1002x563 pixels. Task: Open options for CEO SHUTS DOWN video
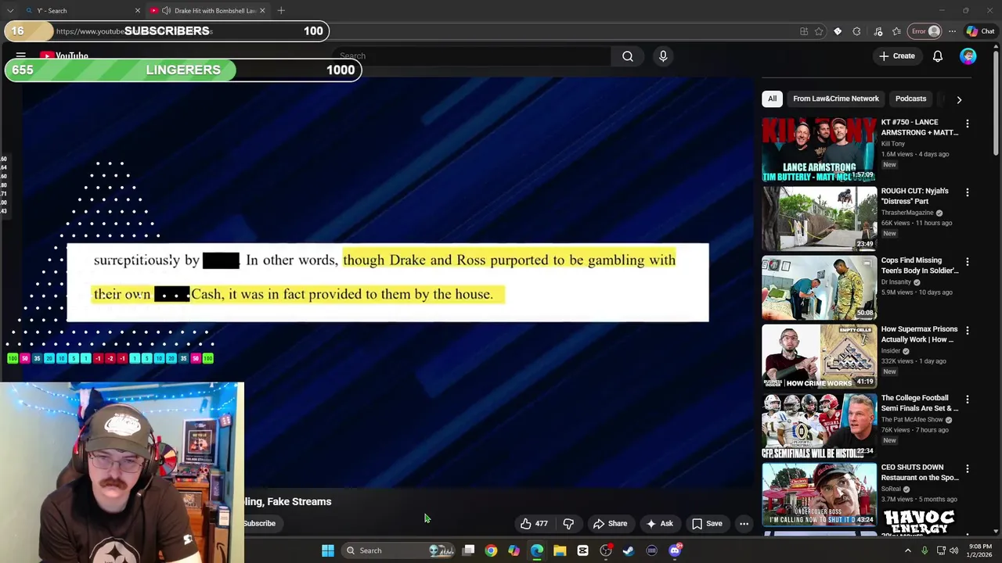[968, 468]
